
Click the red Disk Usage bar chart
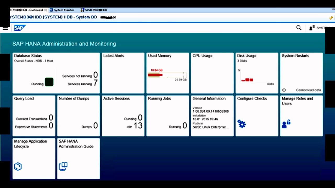pyautogui.click(x=247, y=80)
